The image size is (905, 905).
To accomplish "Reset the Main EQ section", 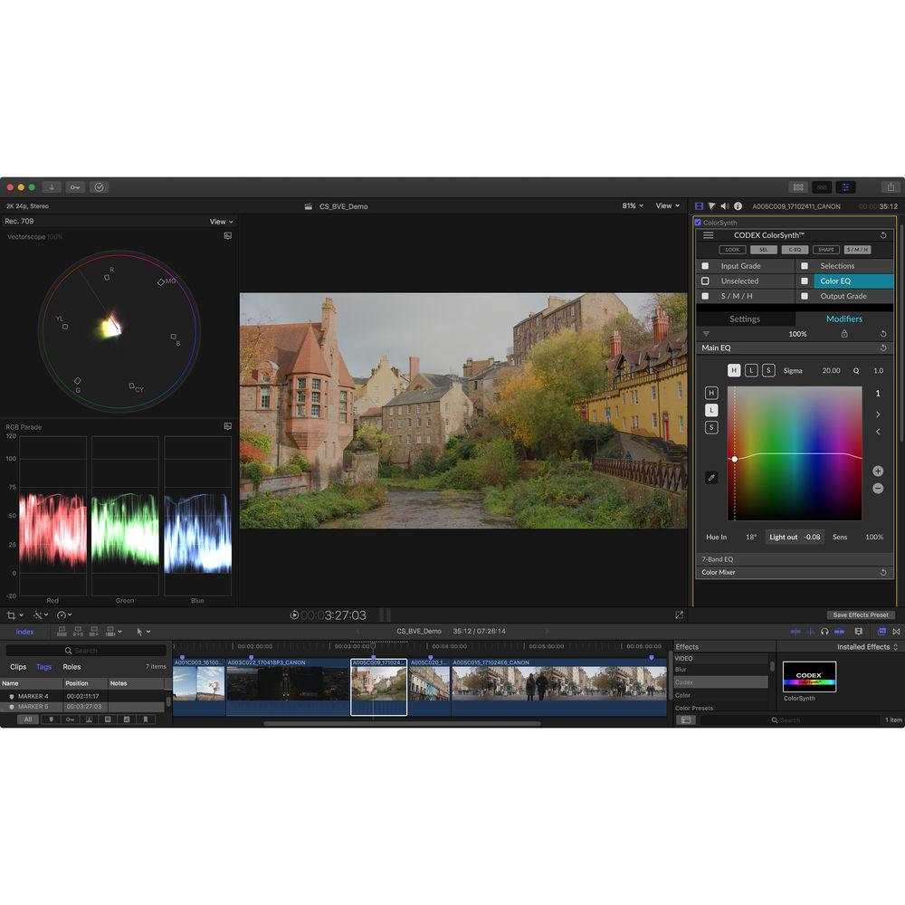I will pyautogui.click(x=883, y=348).
